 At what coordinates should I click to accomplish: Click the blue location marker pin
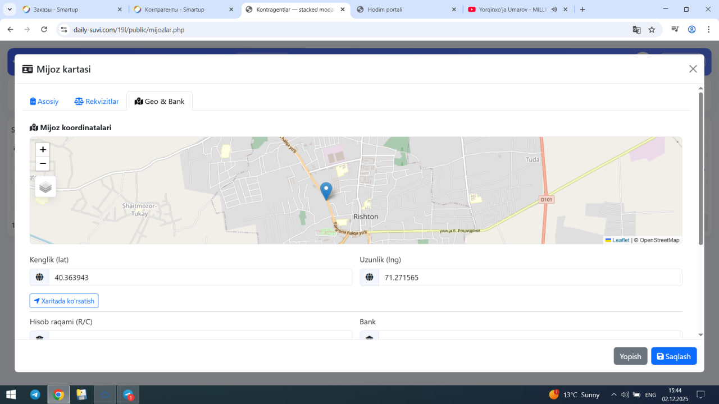(326, 191)
